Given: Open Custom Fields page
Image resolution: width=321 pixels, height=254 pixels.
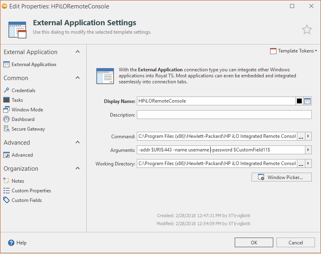Looking at the screenshot, I should coord(26,200).
